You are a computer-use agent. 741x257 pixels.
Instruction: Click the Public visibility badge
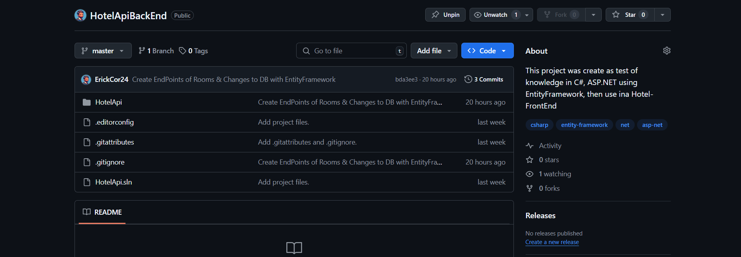click(x=182, y=15)
